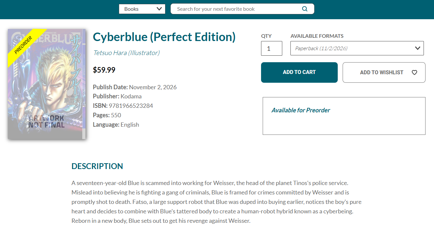
Task: Click the $59.99 price text
Action: [x=104, y=70]
